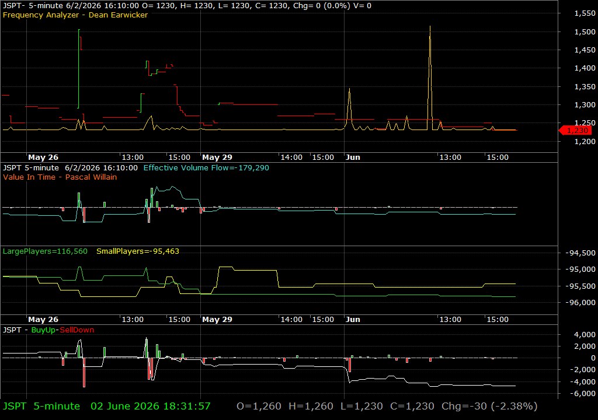Screen dimensions: 598x420
Task: Click the tall green bar reaching 1,500
Action: (79, 69)
